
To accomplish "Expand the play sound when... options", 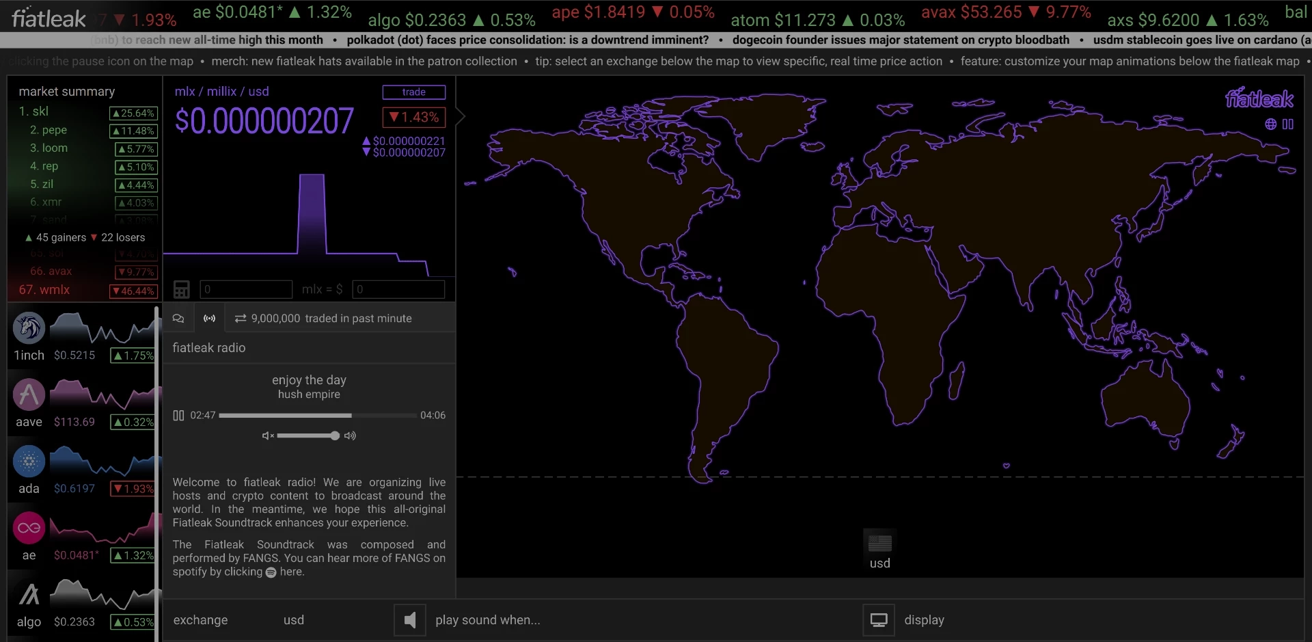I will (x=488, y=620).
